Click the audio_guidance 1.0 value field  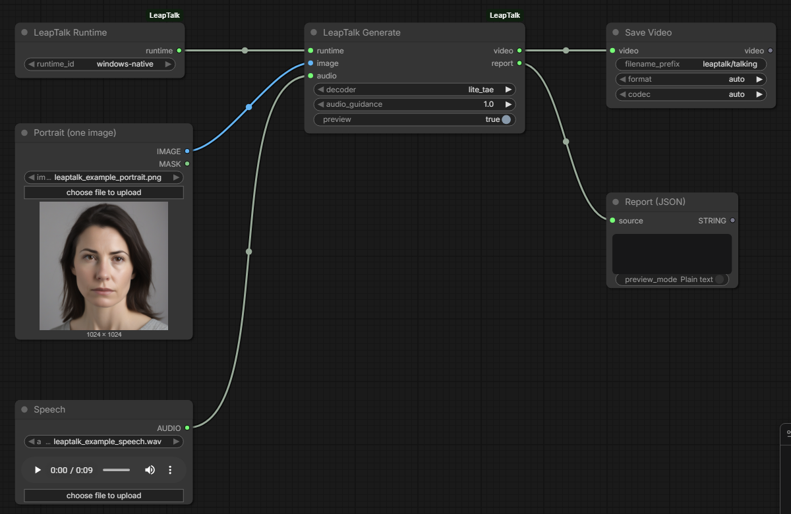pyautogui.click(x=415, y=104)
